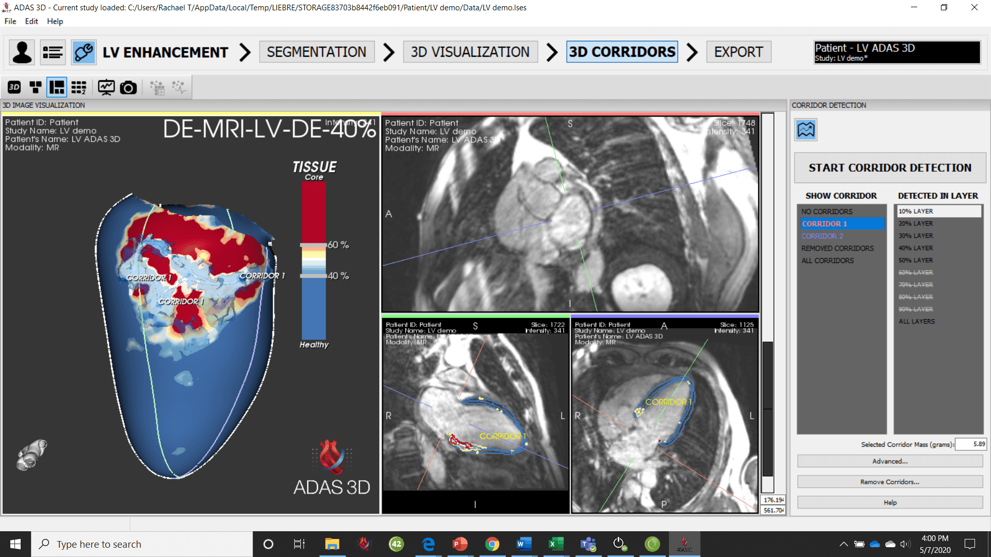This screenshot has width=991, height=557.
Task: Switch to the SEGMENTATION step
Action: tap(316, 52)
